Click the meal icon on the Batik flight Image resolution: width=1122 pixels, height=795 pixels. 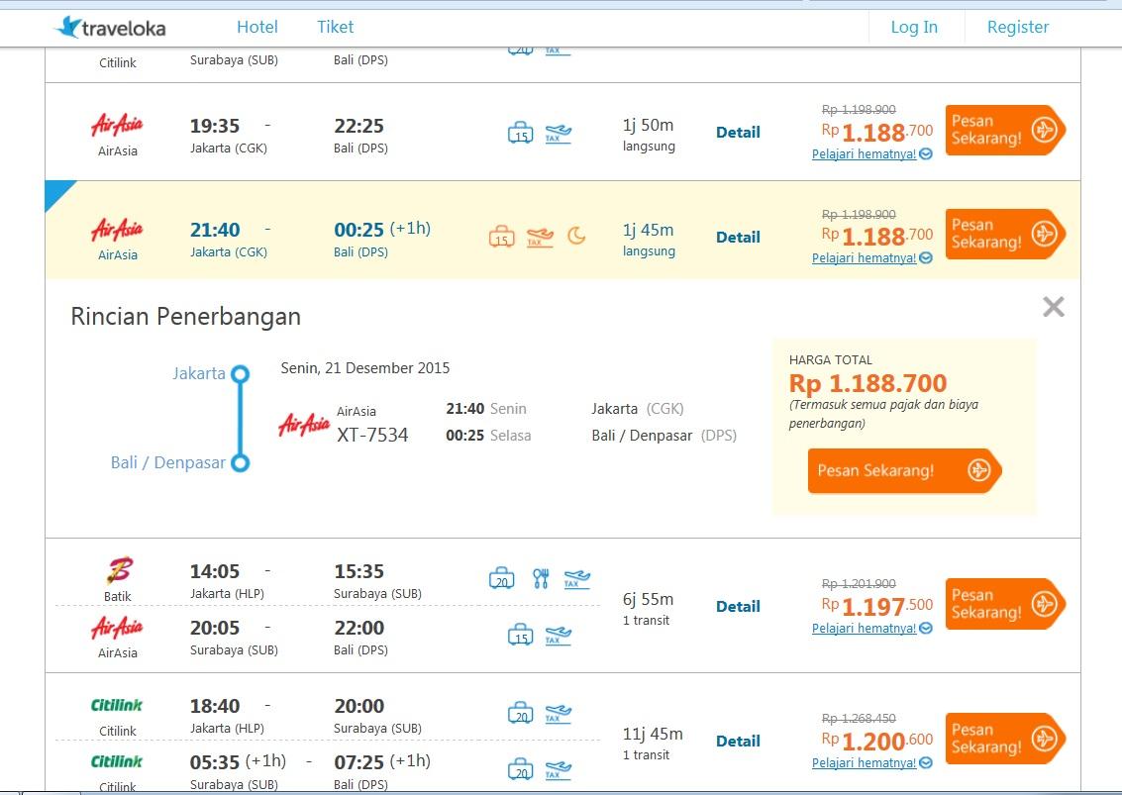coord(541,578)
